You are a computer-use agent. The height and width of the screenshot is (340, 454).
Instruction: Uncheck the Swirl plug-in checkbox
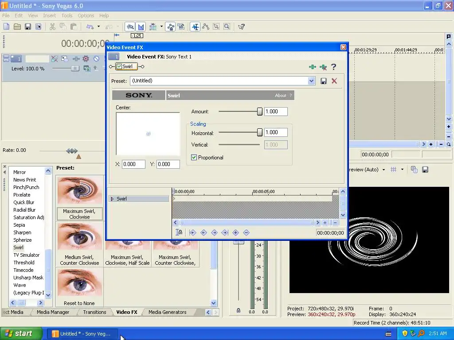(119, 66)
